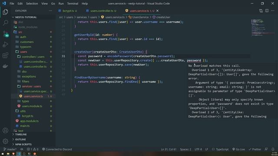This screenshot has width=278, height=156.
Task: Open bcrypt.ts in the explorer tree
Action: pos(27,116)
